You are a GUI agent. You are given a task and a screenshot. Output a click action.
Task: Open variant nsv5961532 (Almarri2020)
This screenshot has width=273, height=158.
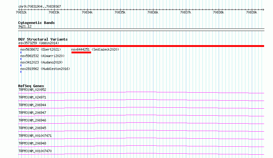(x=42, y=56)
